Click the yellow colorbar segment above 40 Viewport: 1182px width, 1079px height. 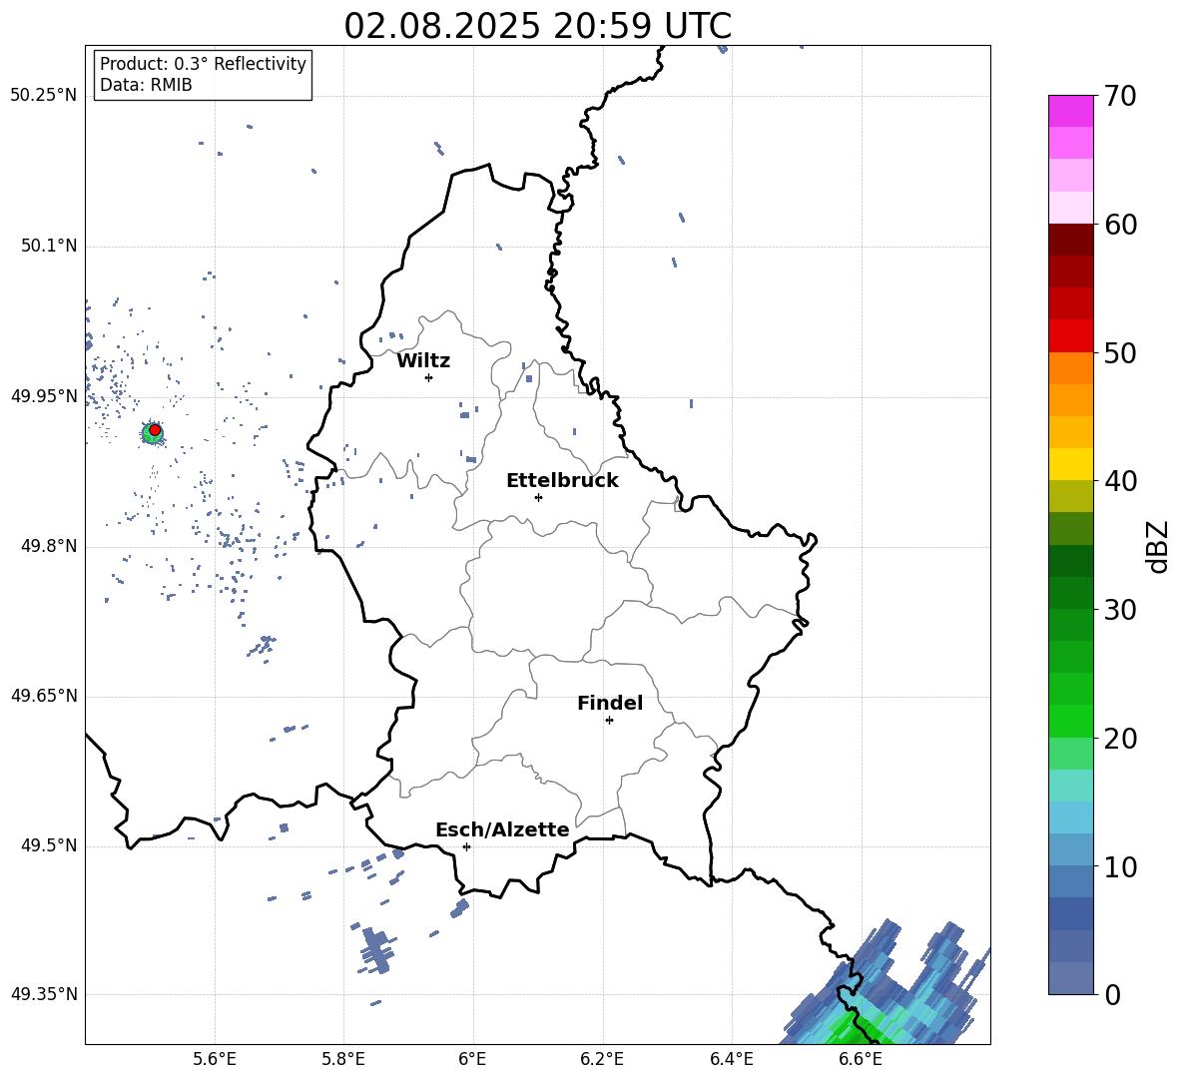tap(1070, 464)
